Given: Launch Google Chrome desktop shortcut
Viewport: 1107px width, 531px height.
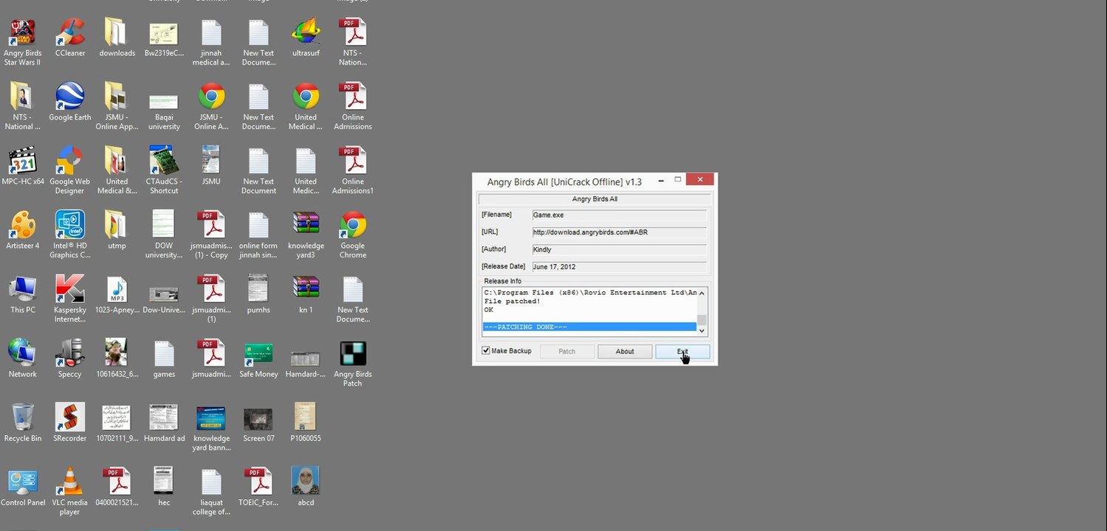Looking at the screenshot, I should tap(353, 225).
